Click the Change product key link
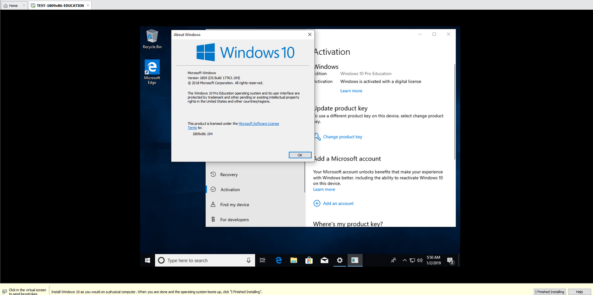 pyautogui.click(x=342, y=137)
